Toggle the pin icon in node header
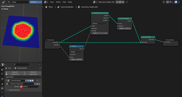182x97 pixels. tap(127, 2)
